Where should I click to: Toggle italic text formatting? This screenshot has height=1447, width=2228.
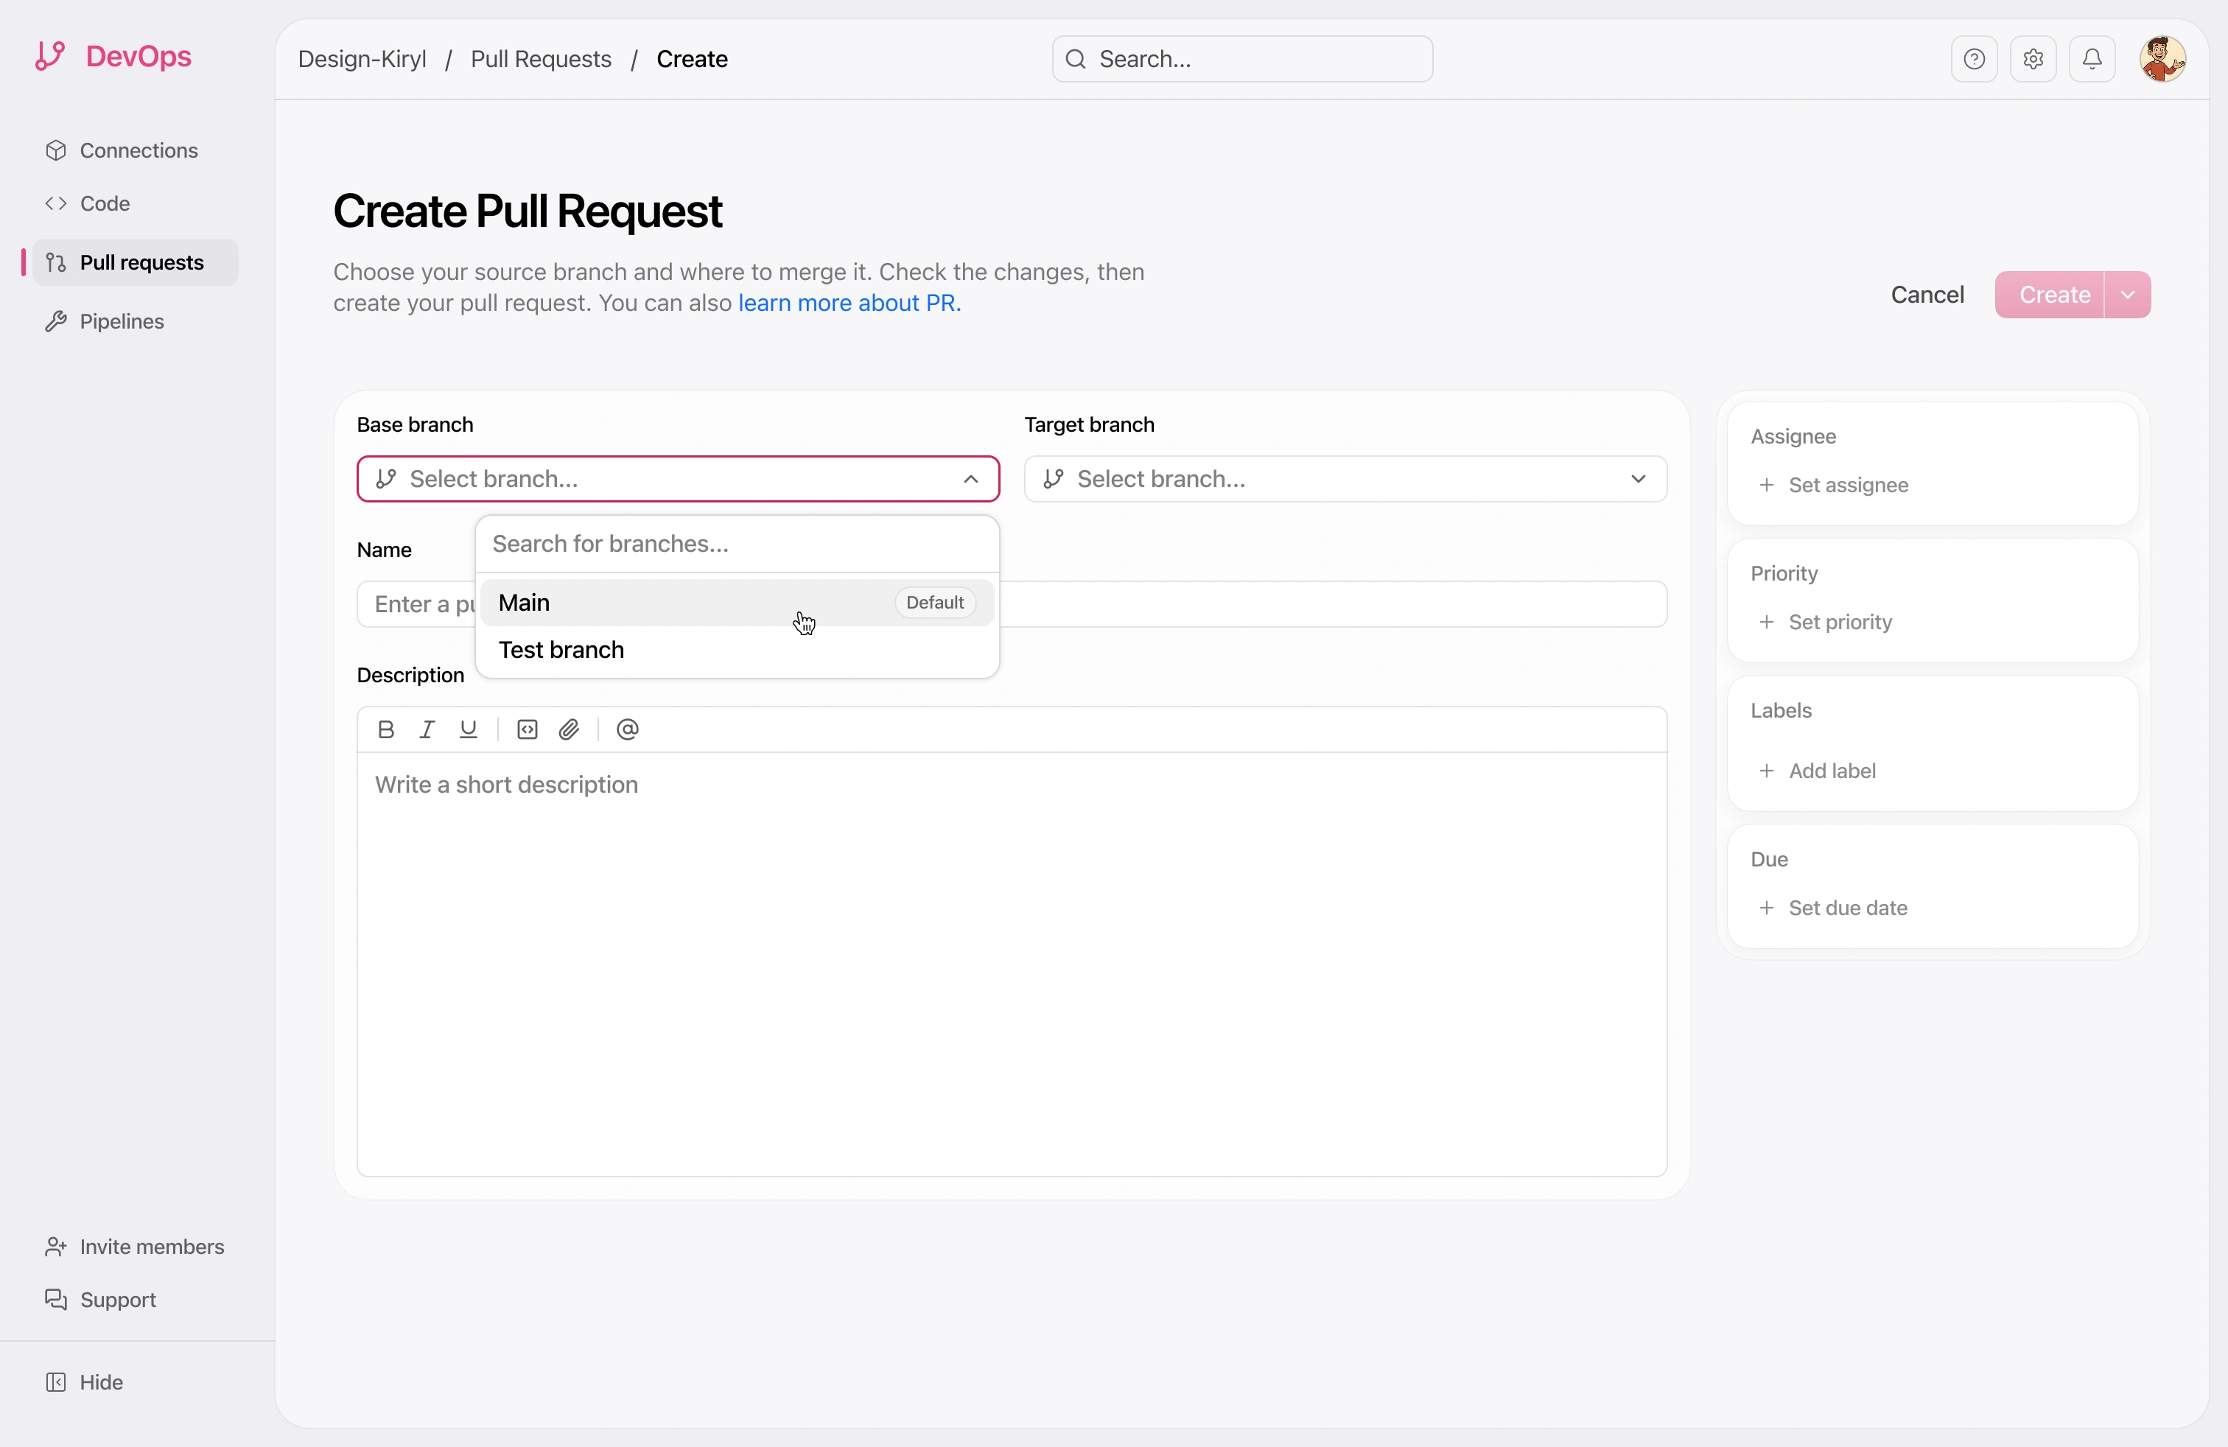click(x=427, y=729)
